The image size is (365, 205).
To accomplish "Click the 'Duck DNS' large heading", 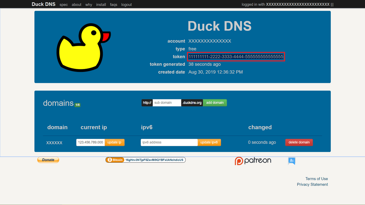I will 220,26.
